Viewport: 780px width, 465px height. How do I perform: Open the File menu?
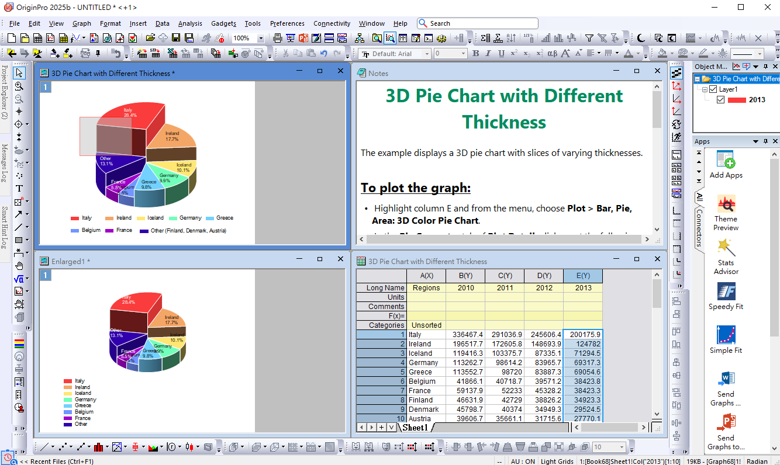point(15,23)
